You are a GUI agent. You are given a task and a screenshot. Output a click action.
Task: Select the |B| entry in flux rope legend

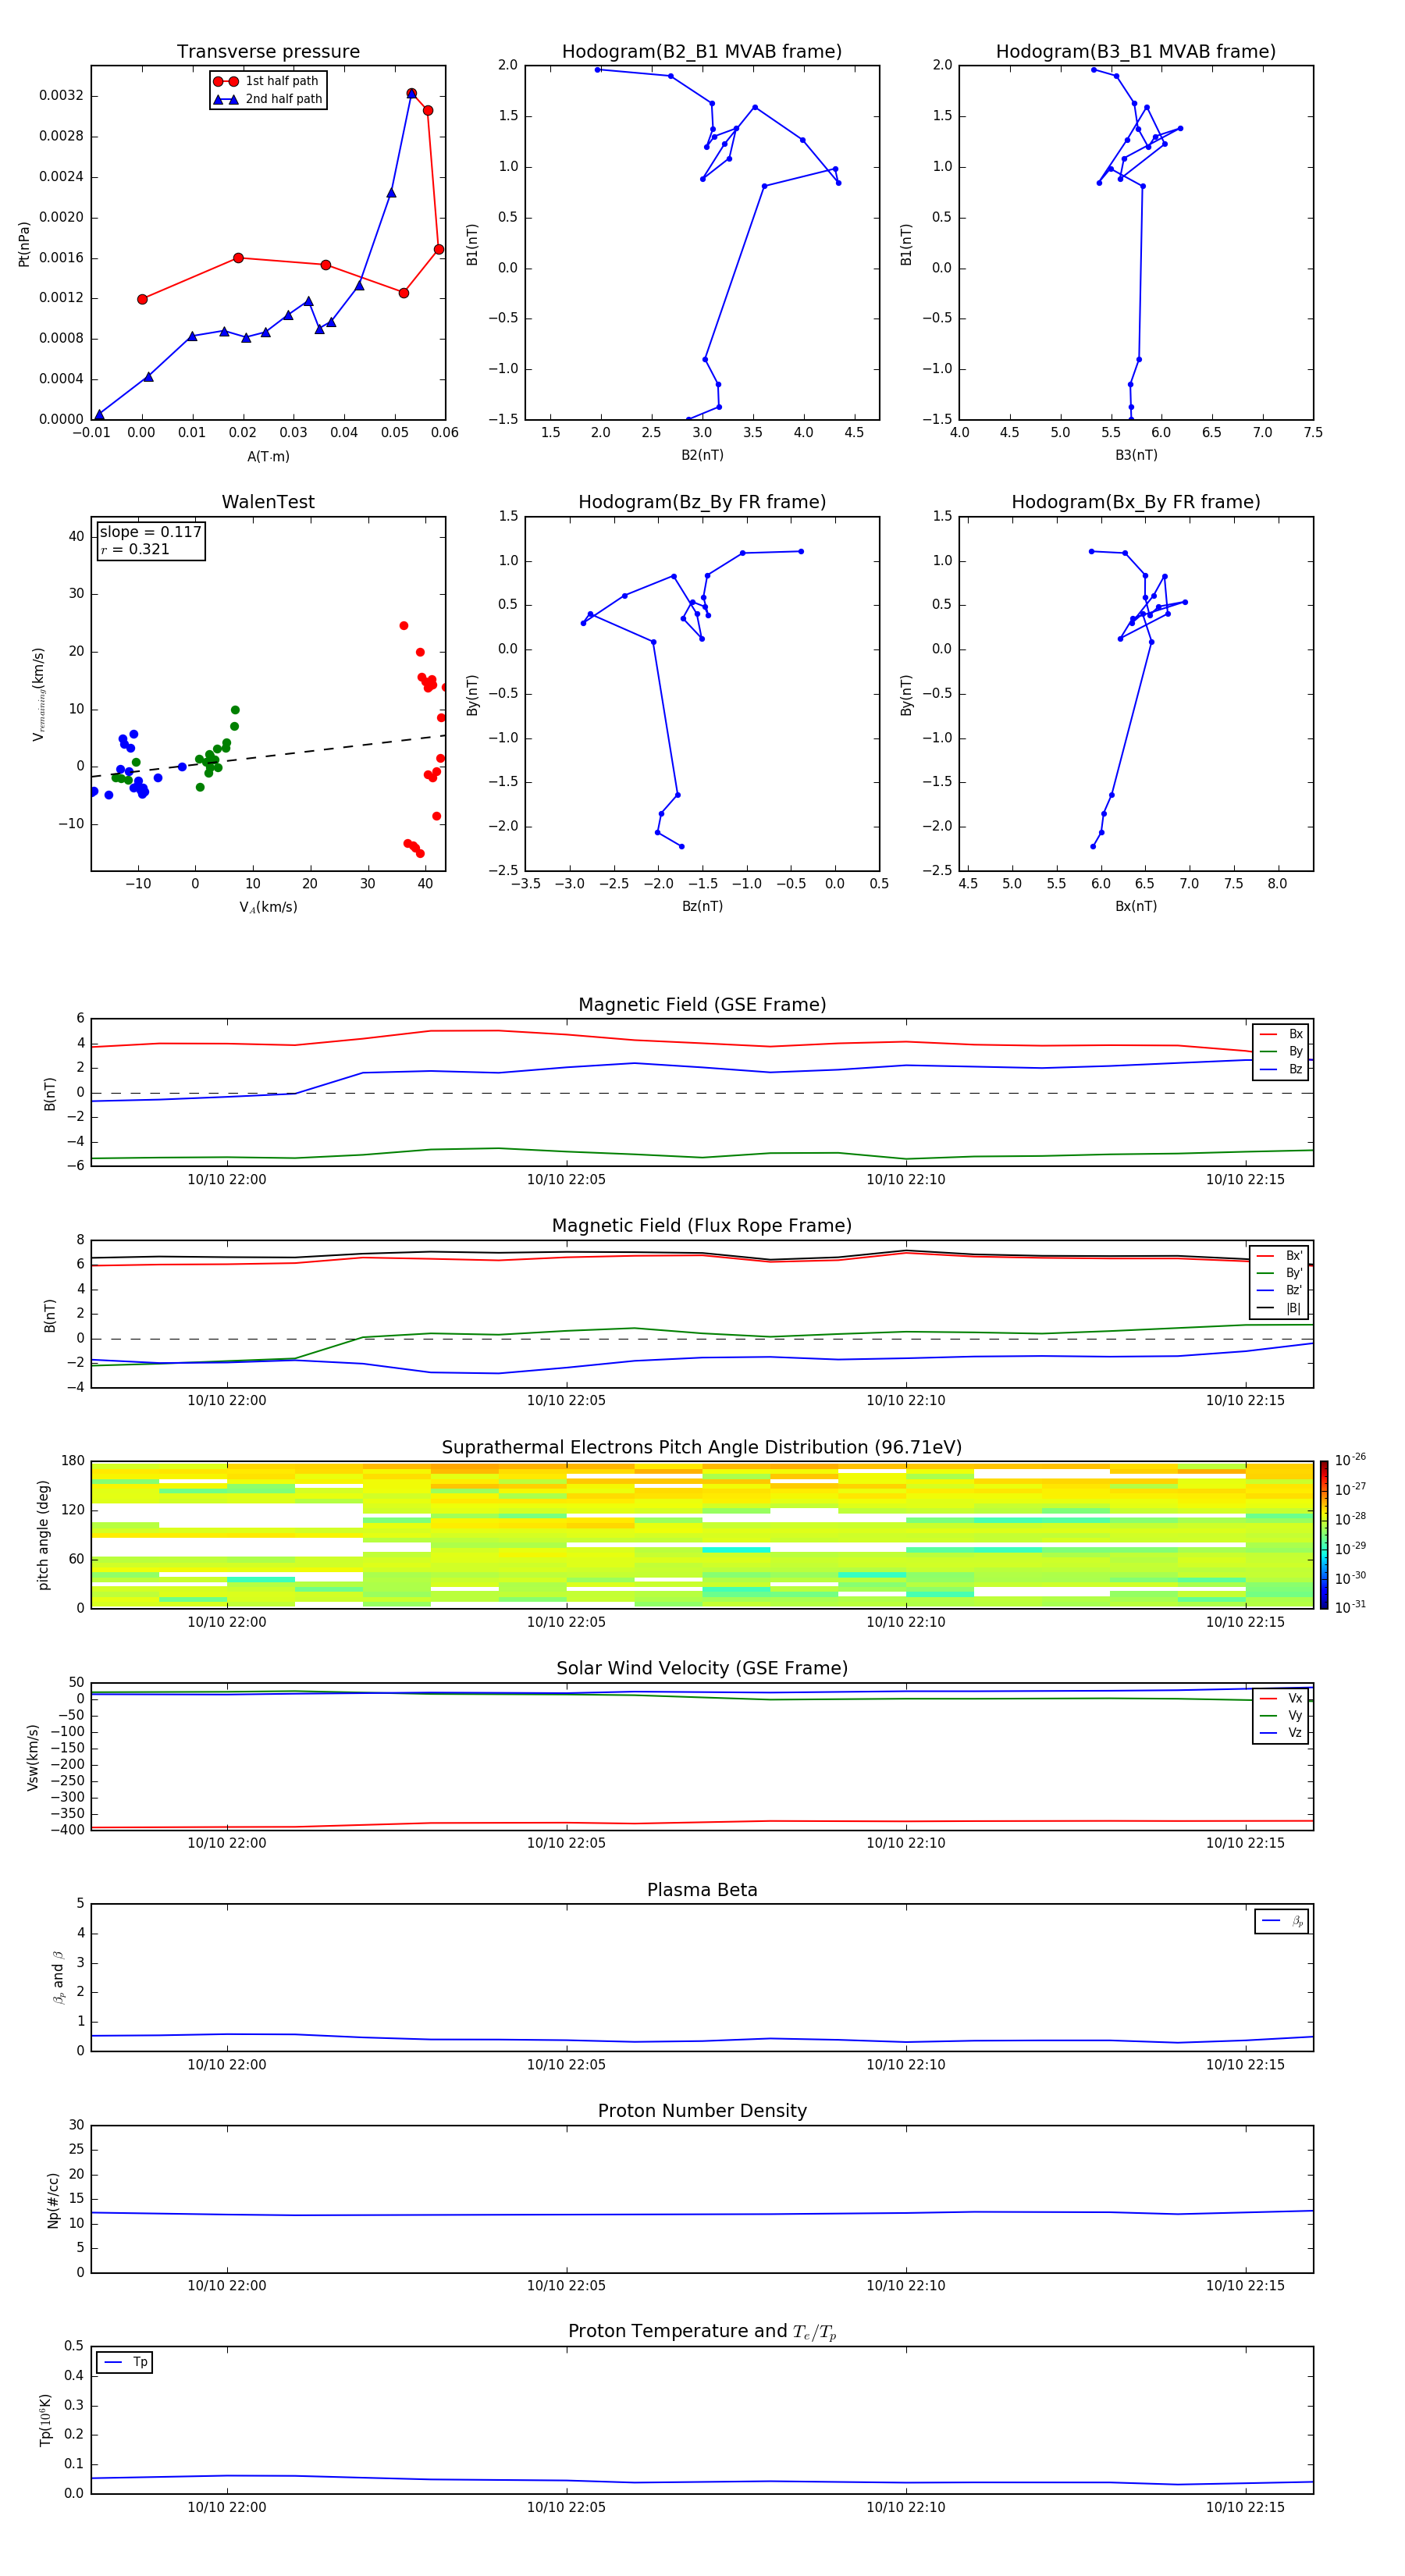(x=1279, y=1308)
